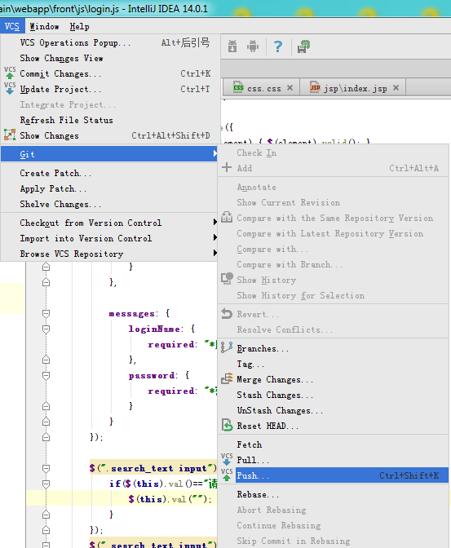
Task: Click Update Project menu entry
Action: pos(110,89)
